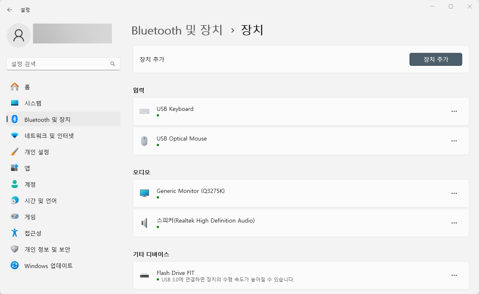Open the 접근성 settings page
This screenshot has width=479, height=294.
[63, 233]
